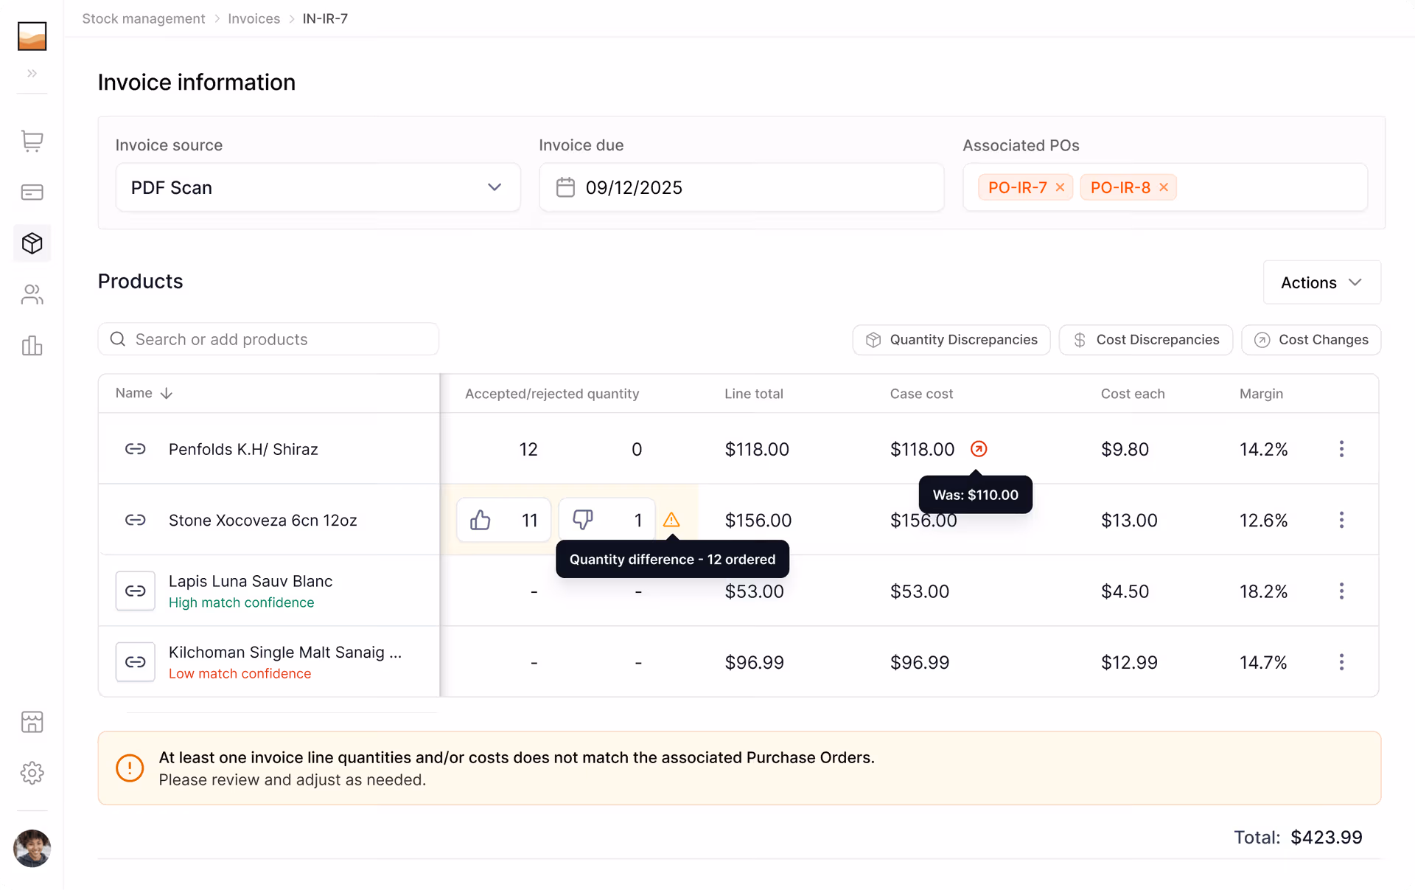1415x890 pixels.
Task: Click thumbs up accept button for Stone Xocoveza
Action: coord(481,520)
